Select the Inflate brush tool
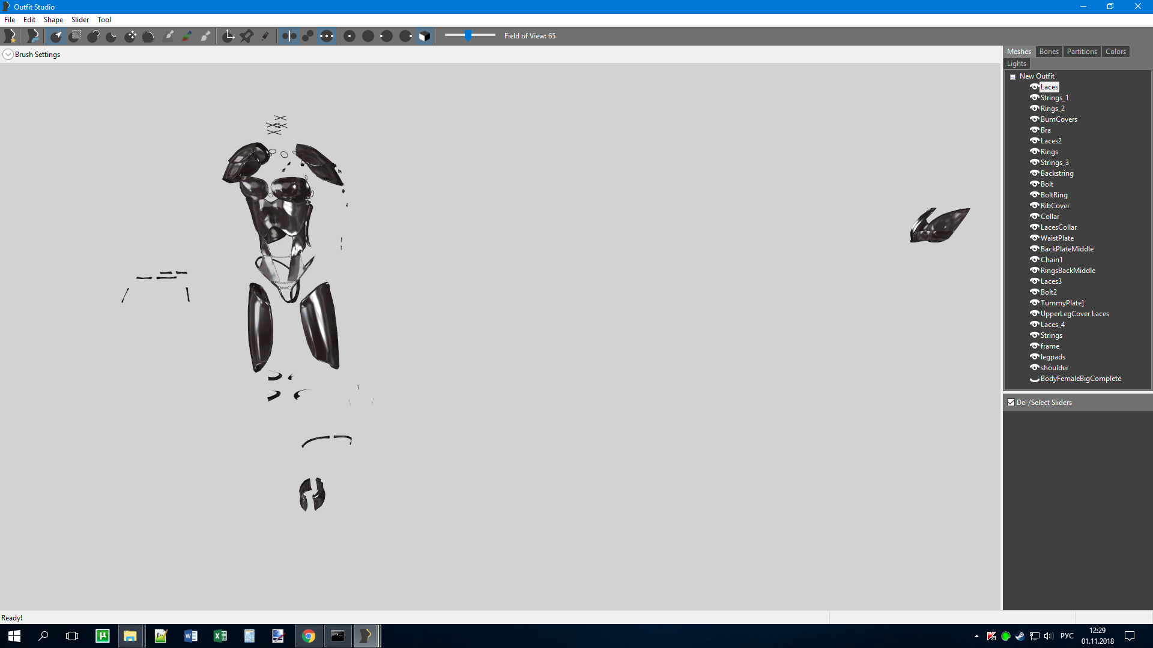1153x648 pixels. pos(93,36)
